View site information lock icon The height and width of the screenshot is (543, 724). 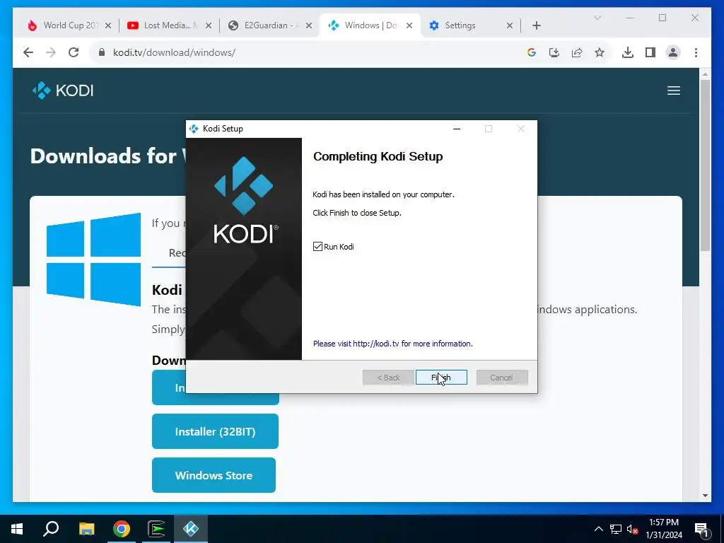pos(102,52)
